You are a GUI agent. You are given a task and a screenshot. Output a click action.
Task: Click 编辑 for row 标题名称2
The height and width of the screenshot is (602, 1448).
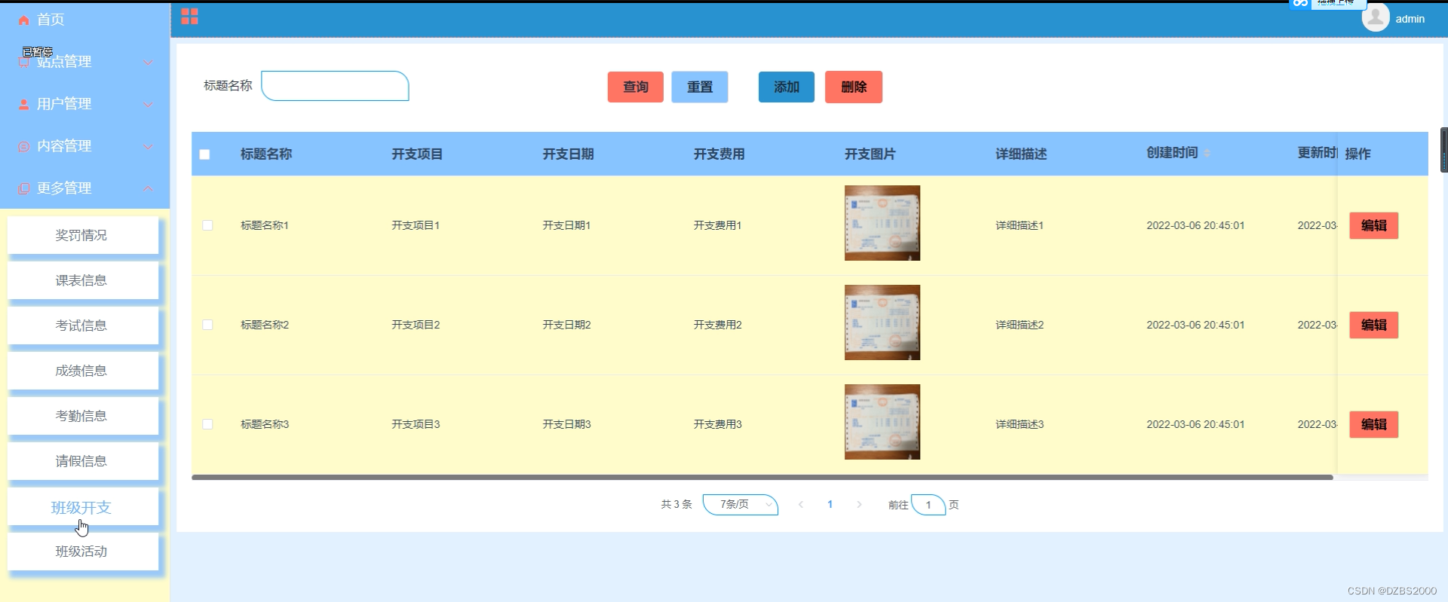tap(1374, 325)
